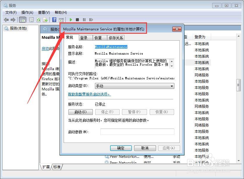The height and width of the screenshot is (179, 244).
Task: Start service with green play icon
Action: (x=71, y=20)
